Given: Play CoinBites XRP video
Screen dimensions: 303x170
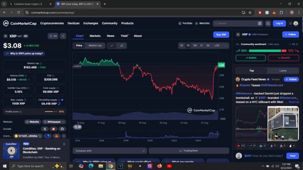Looking at the screenshot, I should (11, 150).
